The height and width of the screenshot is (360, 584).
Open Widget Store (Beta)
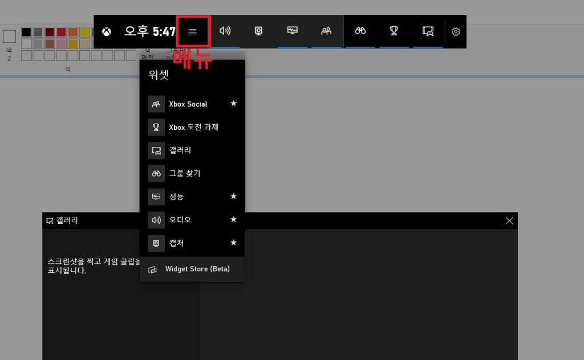pyautogui.click(x=192, y=269)
